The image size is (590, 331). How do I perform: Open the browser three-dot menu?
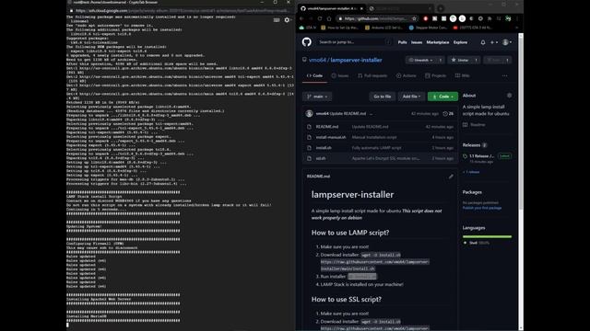(517, 18)
